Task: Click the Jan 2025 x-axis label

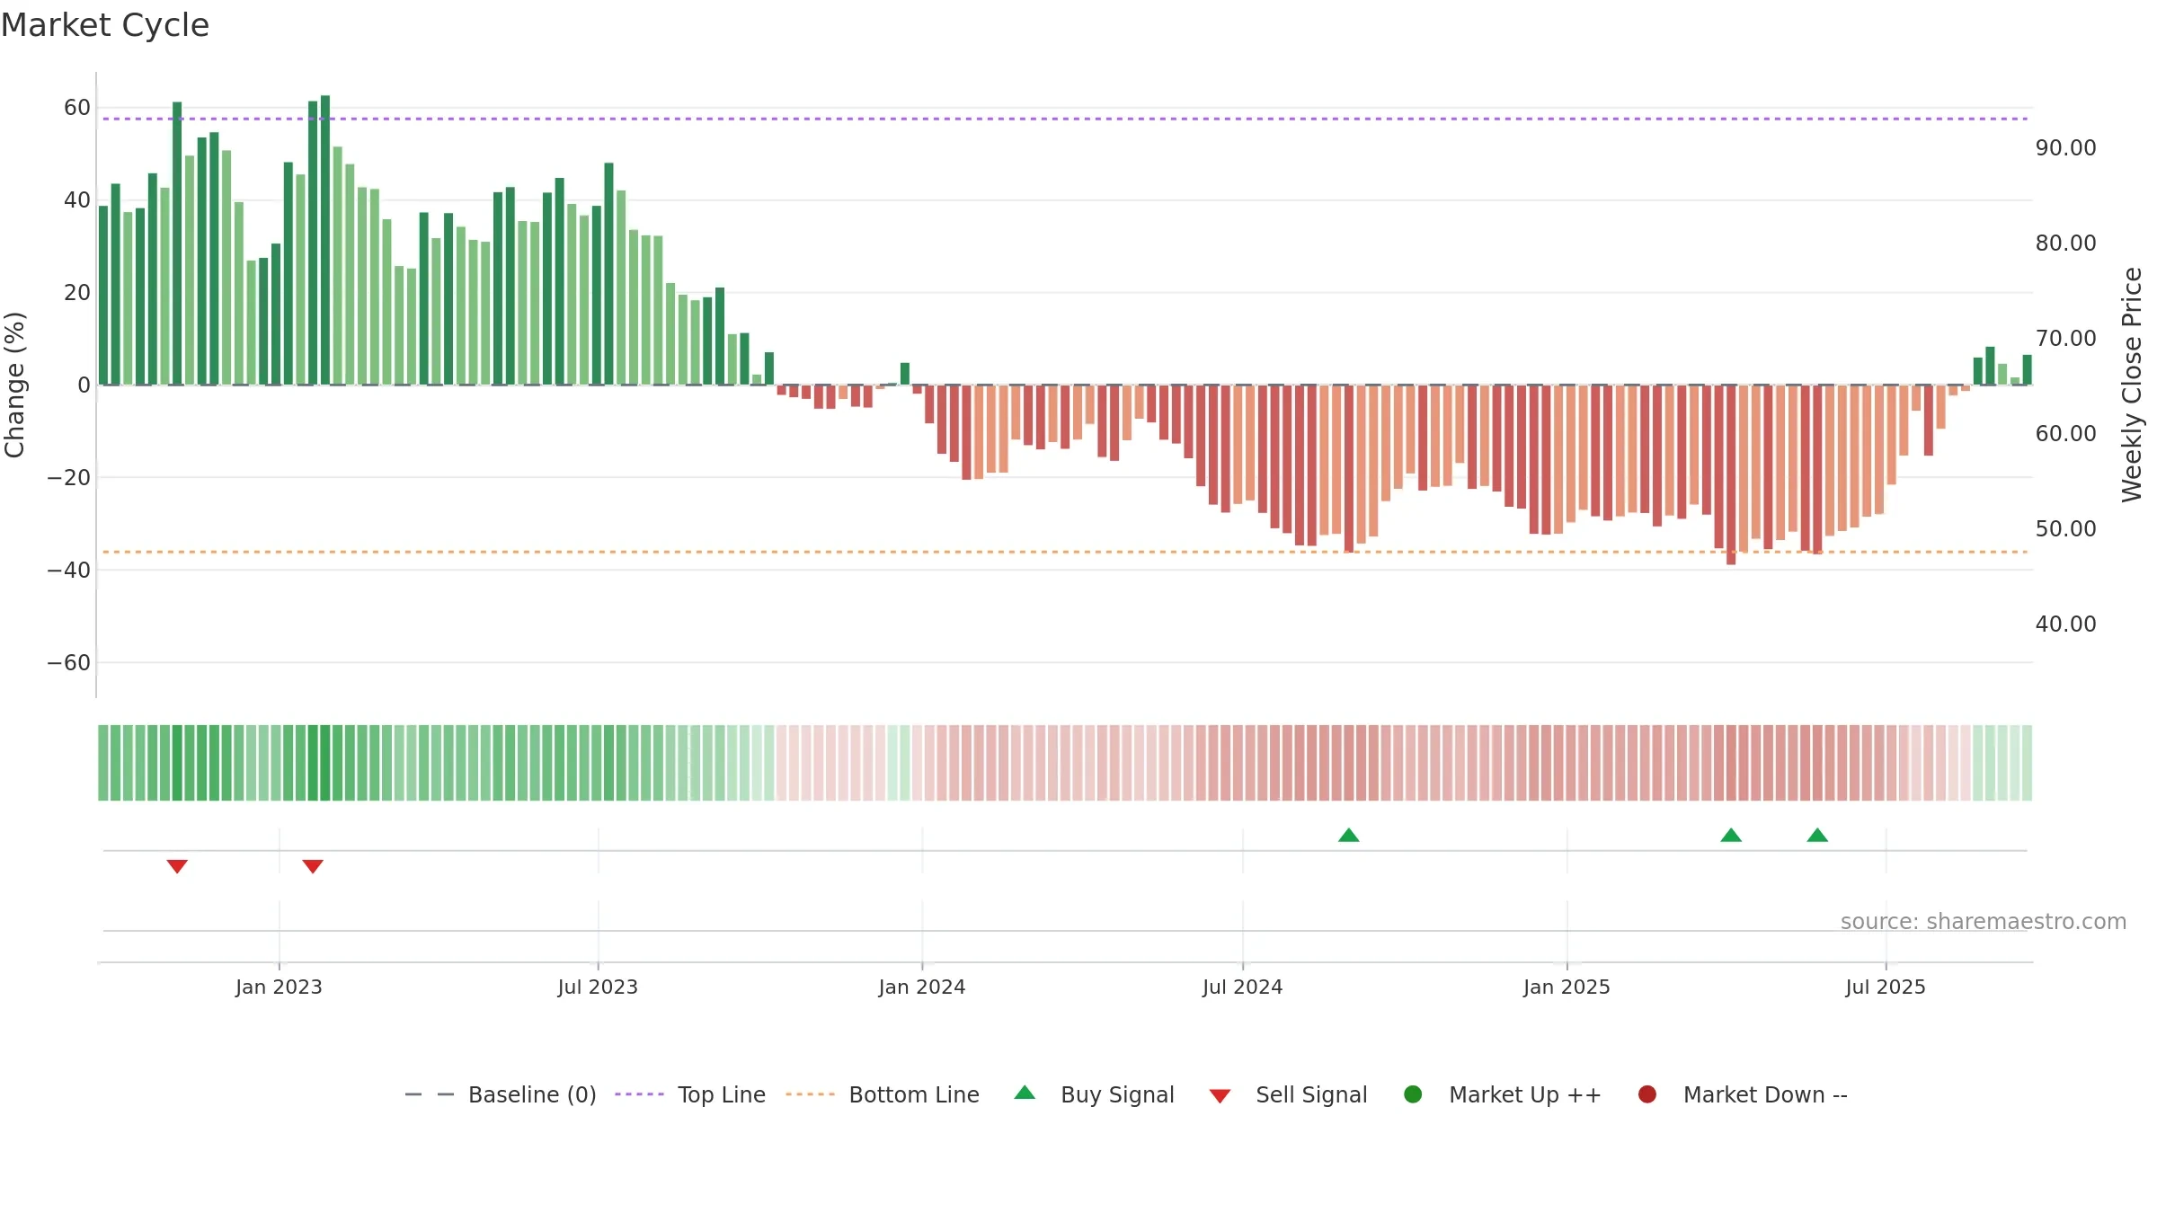Action: click(1567, 987)
